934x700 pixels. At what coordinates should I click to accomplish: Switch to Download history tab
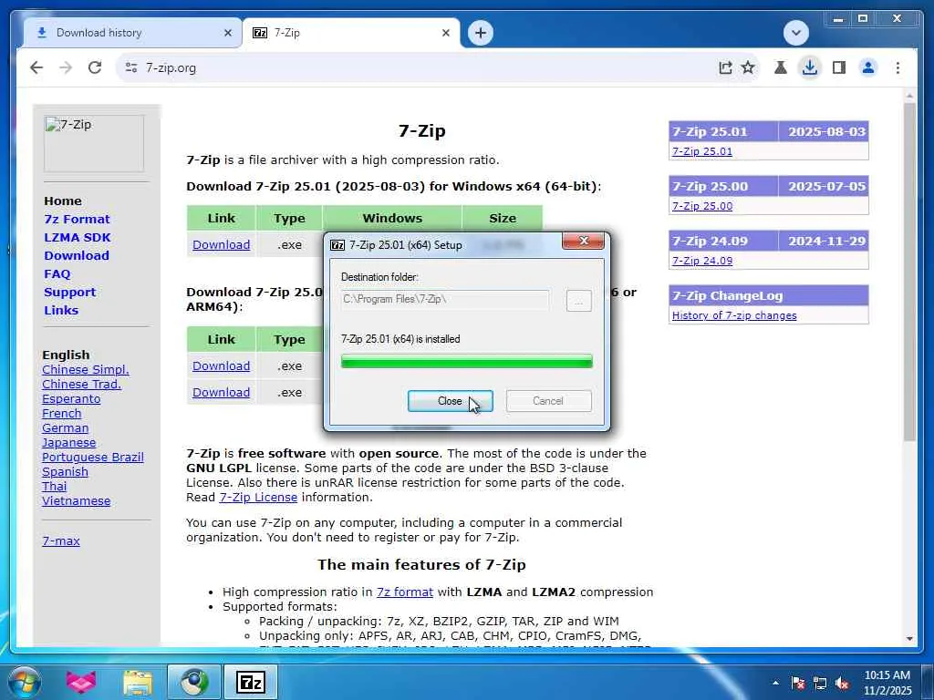click(x=132, y=34)
